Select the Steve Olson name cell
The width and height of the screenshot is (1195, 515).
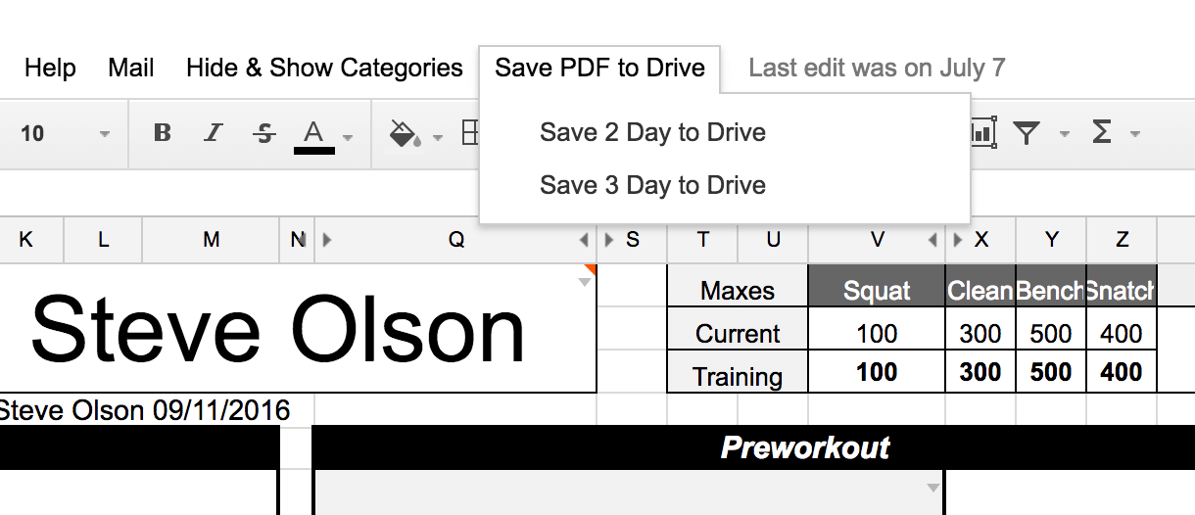click(279, 330)
